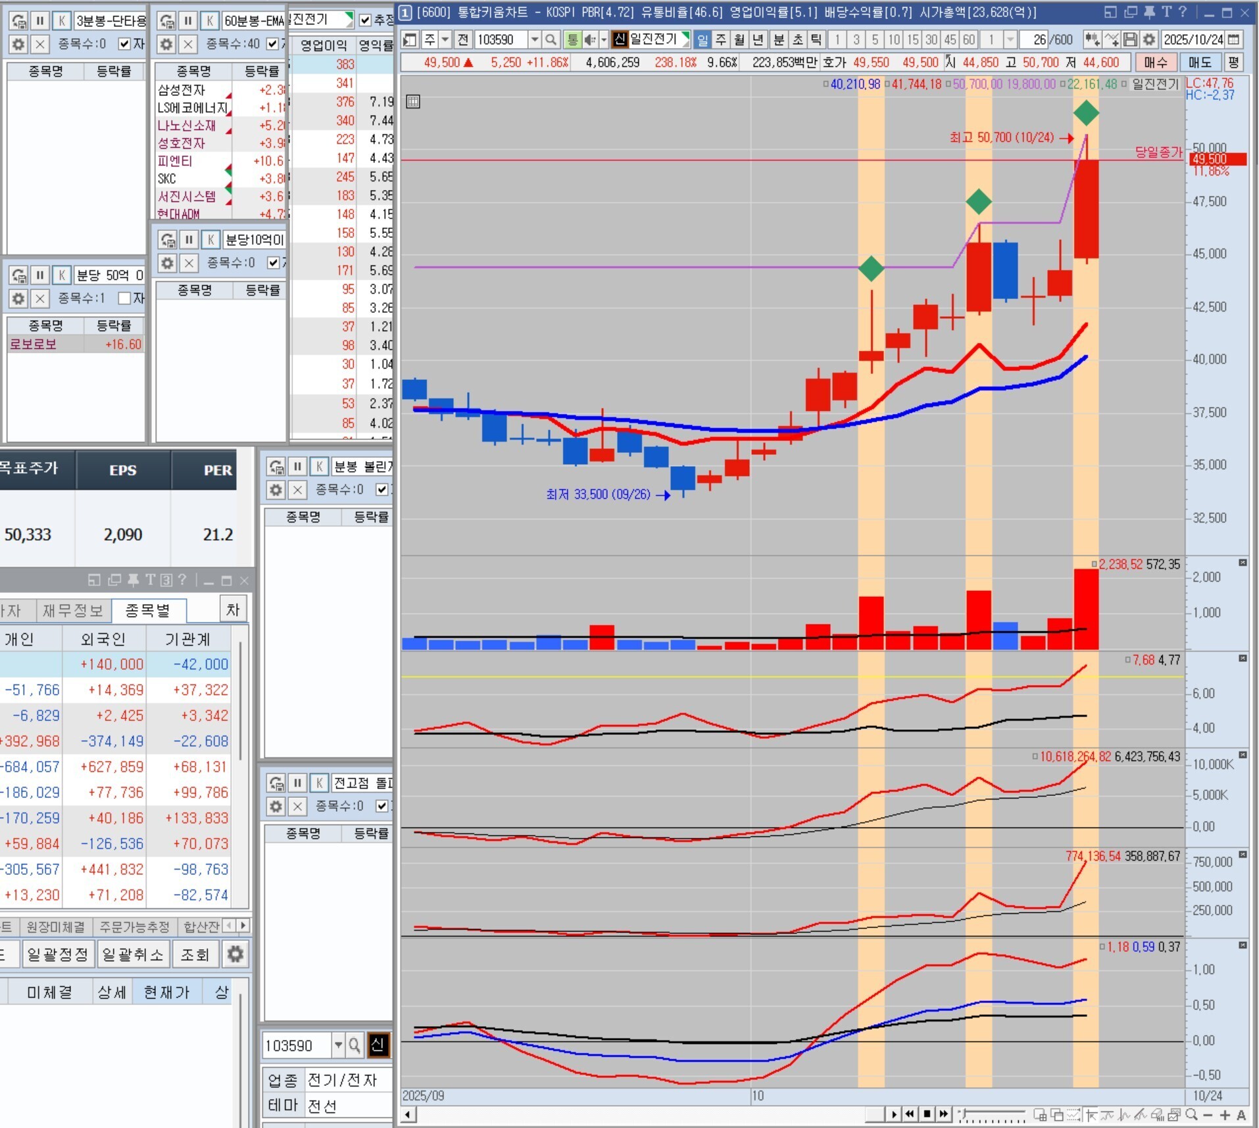This screenshot has height=1128, width=1259.
Task: Toggle the checkbox next to 종목수:40
Action: tap(273, 44)
